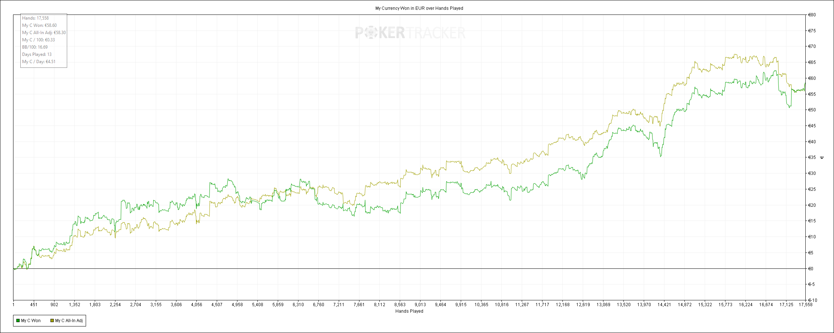Click the €65 y-axis label

pyautogui.click(x=811, y=62)
